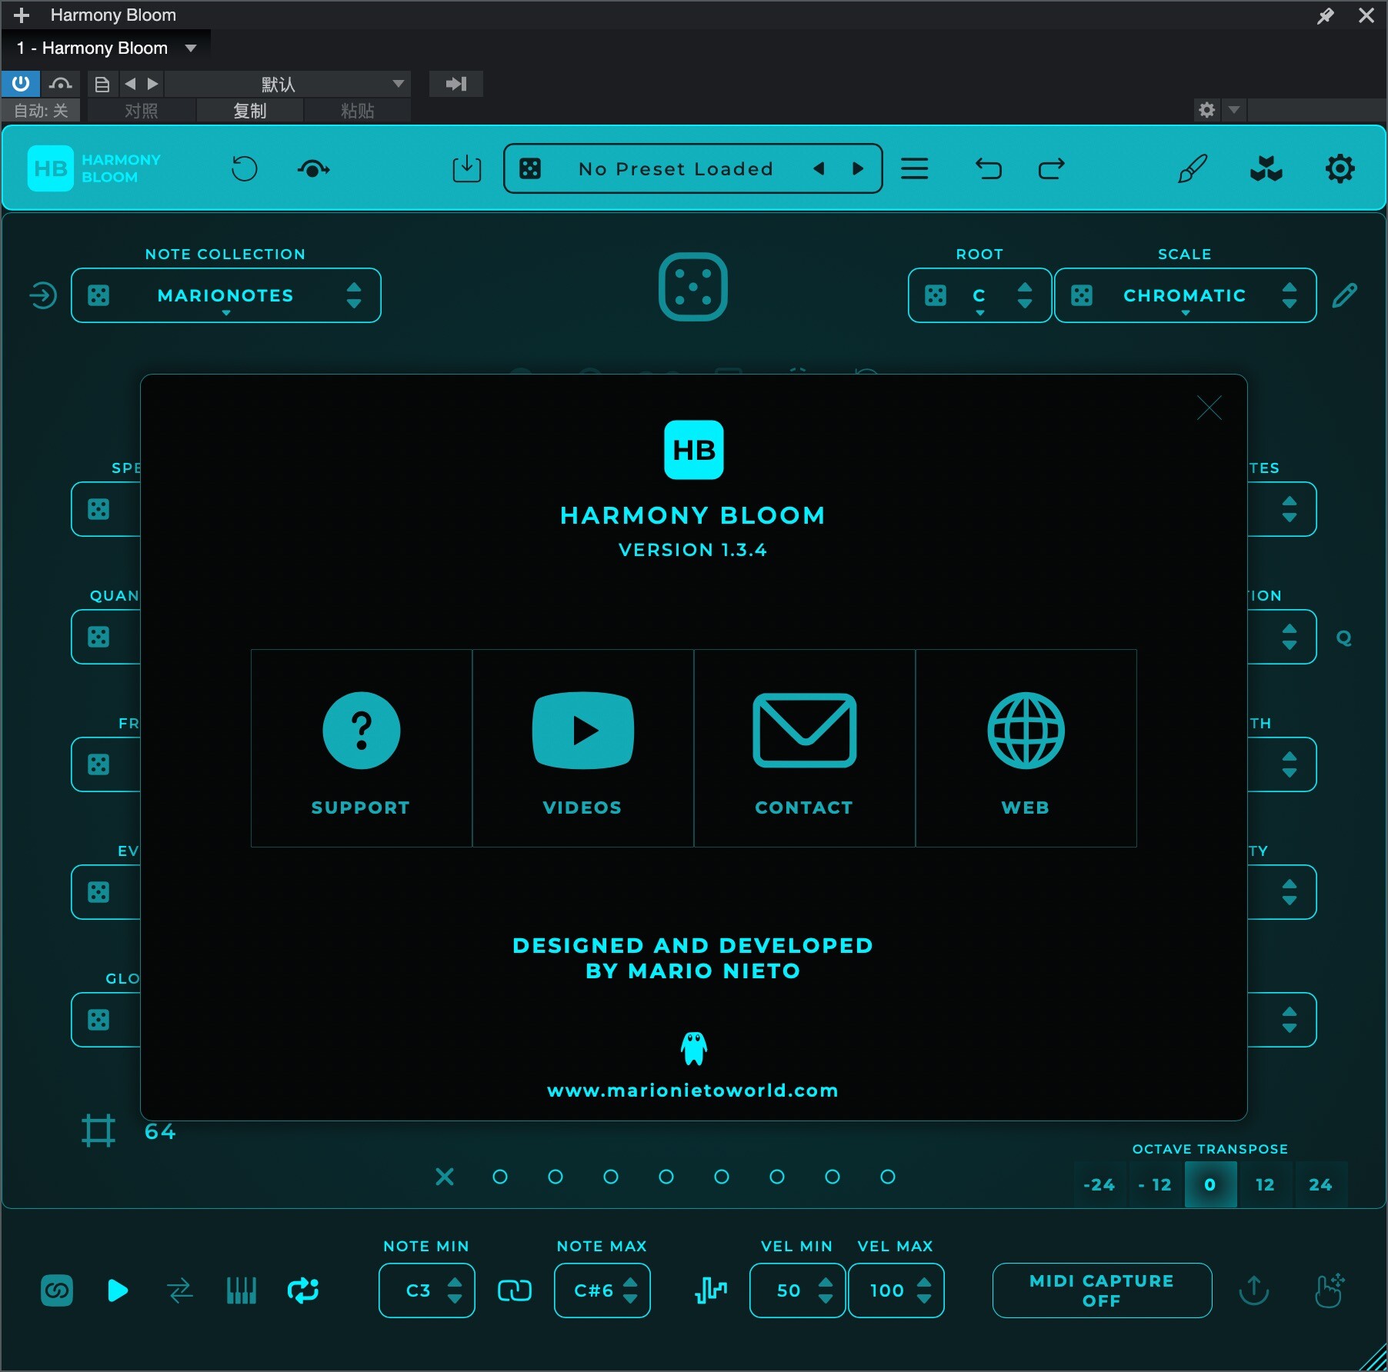1388x1372 pixels.
Task: Visit www.marionietoworld.com link
Action: click(692, 1090)
